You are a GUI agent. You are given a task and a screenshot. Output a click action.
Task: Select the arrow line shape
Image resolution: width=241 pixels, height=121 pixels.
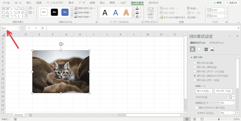[15, 9]
